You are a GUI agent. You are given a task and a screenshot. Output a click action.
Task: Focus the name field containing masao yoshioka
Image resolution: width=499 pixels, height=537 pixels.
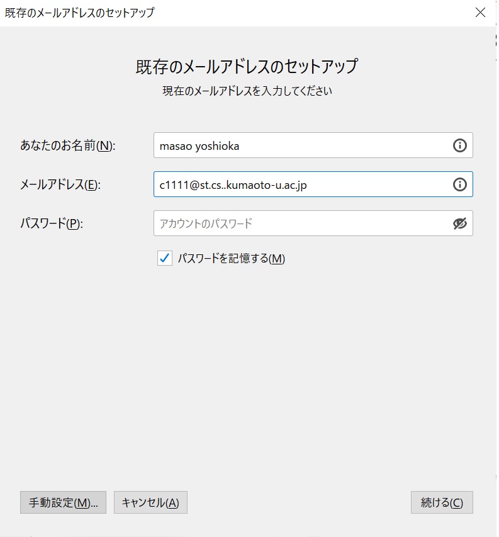(313, 145)
